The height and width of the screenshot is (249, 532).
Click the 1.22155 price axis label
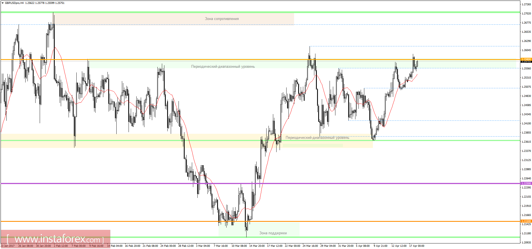[526, 197]
